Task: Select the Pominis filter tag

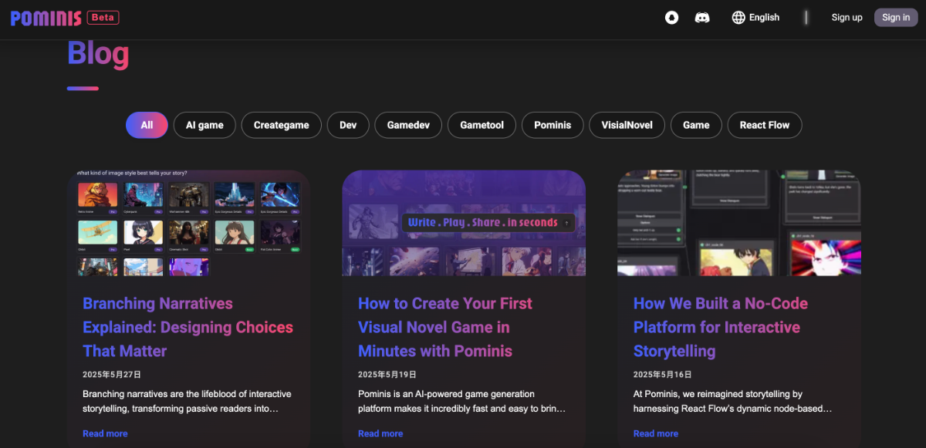Action: pos(553,125)
